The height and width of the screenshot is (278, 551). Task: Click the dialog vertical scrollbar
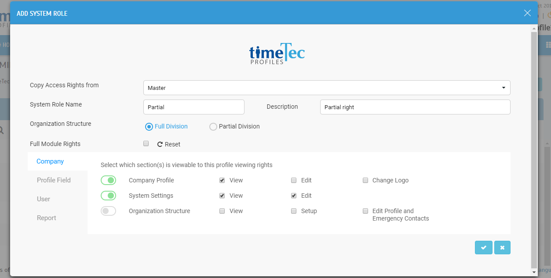534,149
